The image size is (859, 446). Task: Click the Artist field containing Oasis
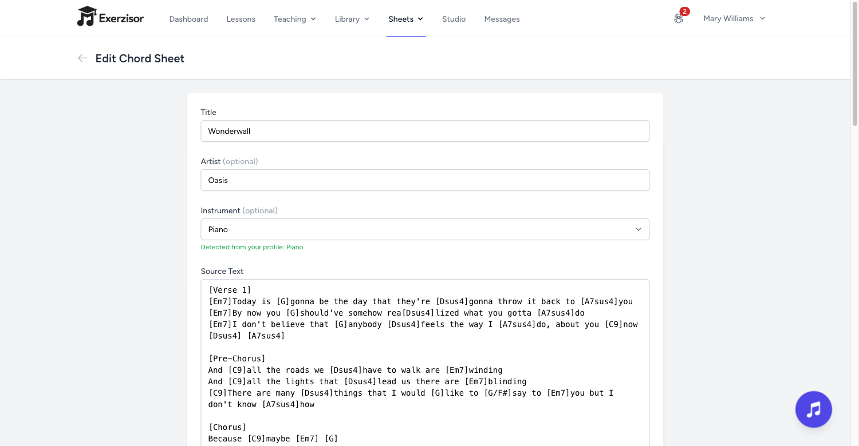[x=425, y=180]
